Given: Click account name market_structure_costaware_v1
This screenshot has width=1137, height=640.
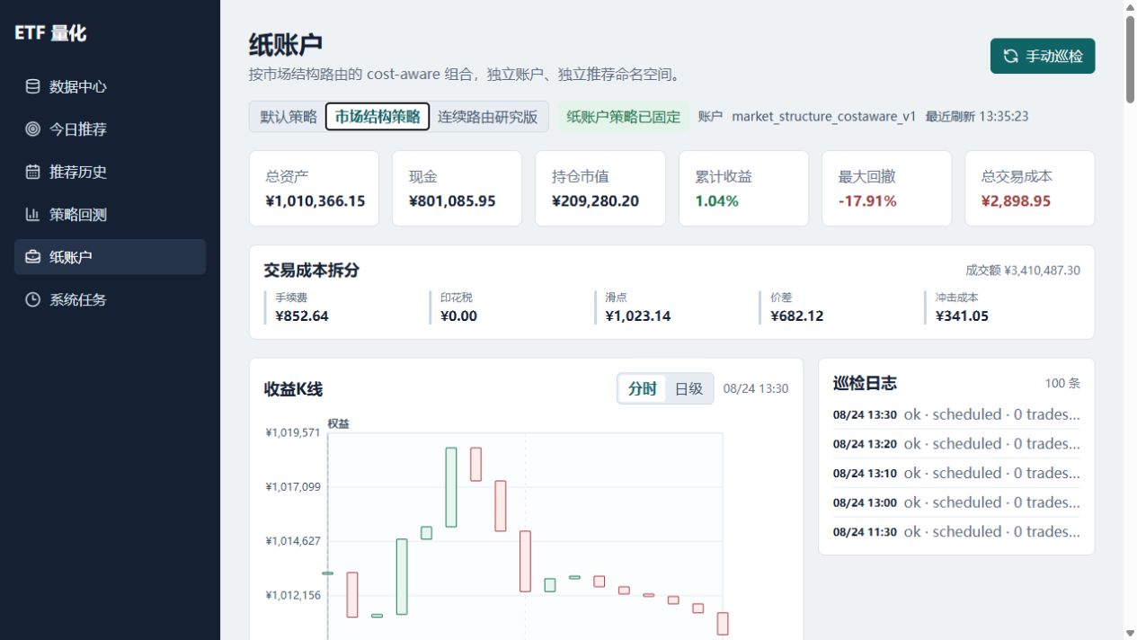Looking at the screenshot, I should (x=823, y=117).
